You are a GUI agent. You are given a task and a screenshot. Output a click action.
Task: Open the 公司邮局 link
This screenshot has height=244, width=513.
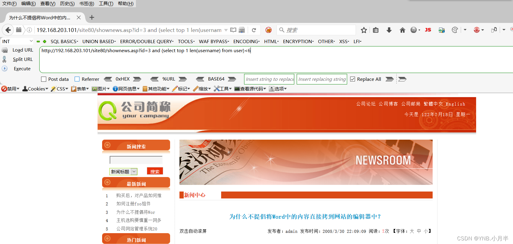point(411,104)
